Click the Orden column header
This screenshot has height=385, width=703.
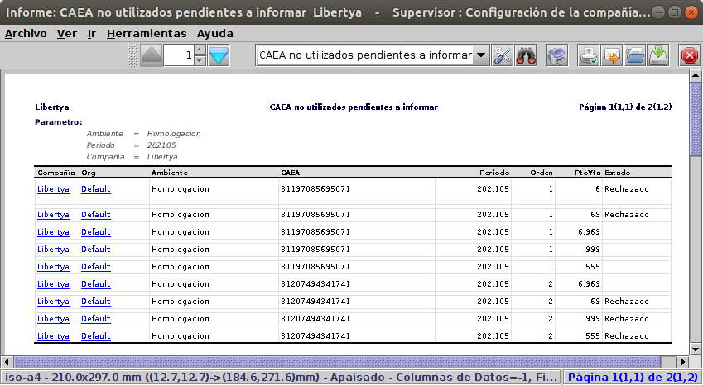tap(542, 173)
